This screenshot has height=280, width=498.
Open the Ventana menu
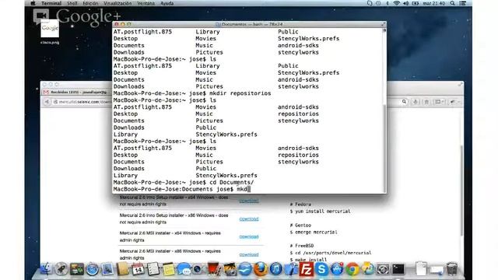coord(146,3)
